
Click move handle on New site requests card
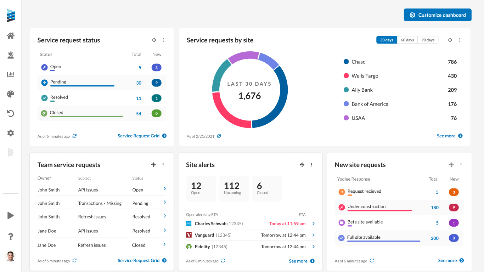tap(451, 165)
